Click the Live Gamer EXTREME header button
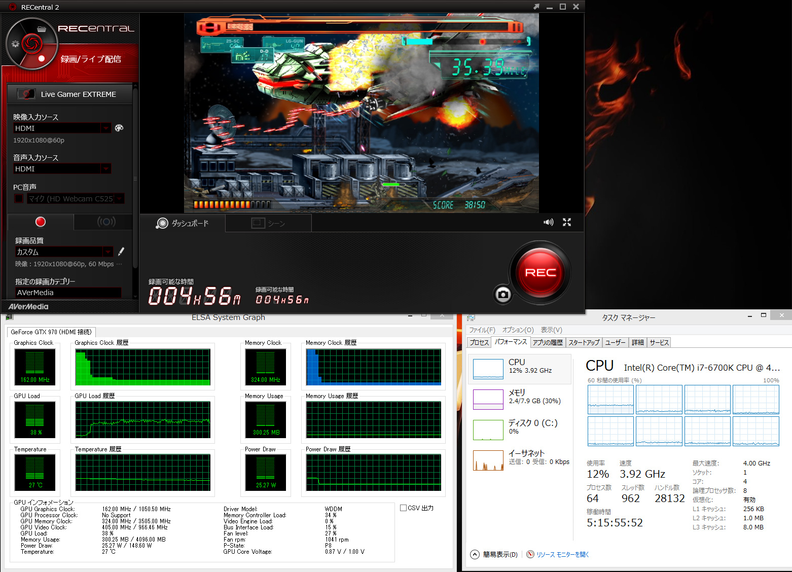This screenshot has height=572, width=792. [70, 94]
